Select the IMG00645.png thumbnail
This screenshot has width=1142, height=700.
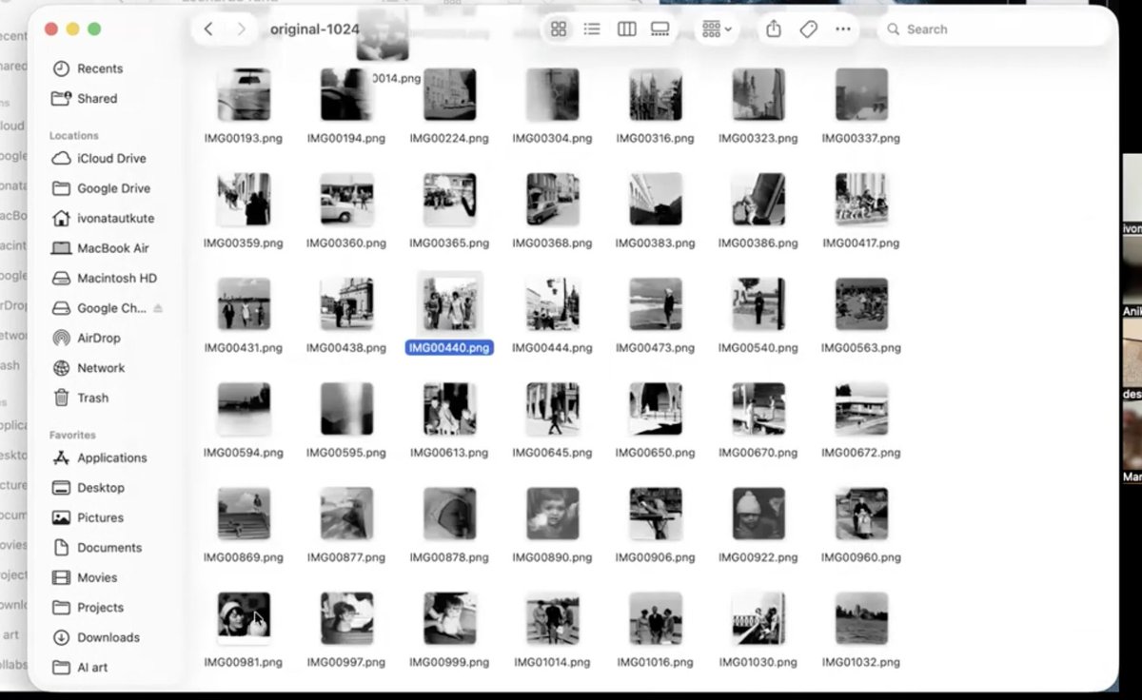click(552, 409)
